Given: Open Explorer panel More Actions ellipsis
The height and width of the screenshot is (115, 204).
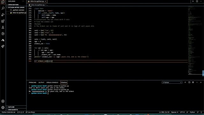Looking at the screenshot, I should pos(23,1).
